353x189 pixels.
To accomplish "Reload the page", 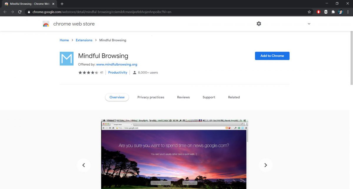I will 20,12.
